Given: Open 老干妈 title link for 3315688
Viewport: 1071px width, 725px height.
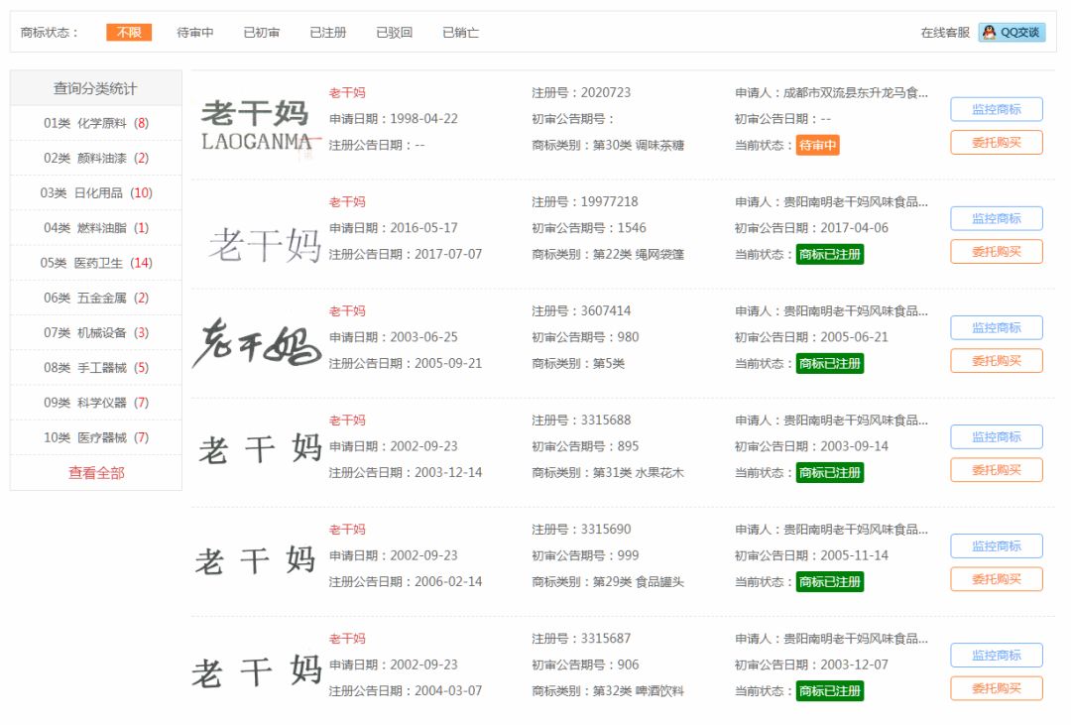Looking at the screenshot, I should (347, 421).
